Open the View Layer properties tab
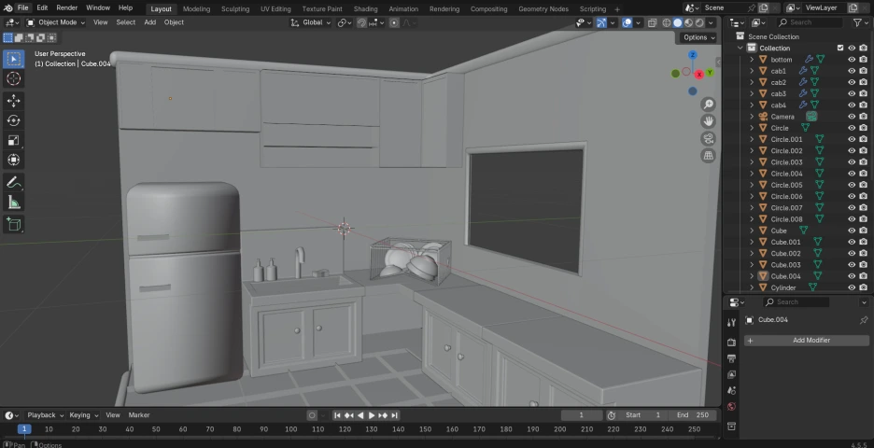 point(732,374)
